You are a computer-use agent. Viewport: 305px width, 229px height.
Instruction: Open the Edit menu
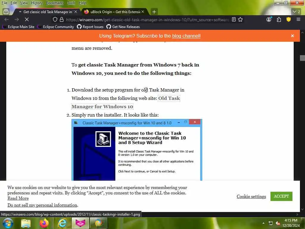[x=13, y=3]
